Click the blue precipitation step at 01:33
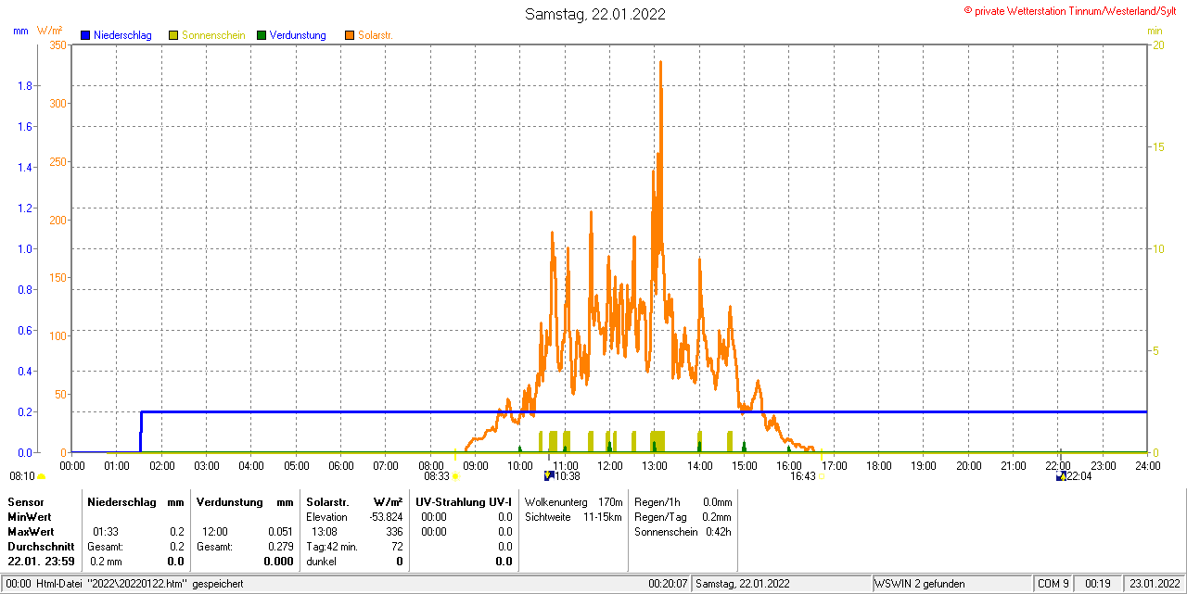This screenshot has height=594, width=1187. coord(141,432)
